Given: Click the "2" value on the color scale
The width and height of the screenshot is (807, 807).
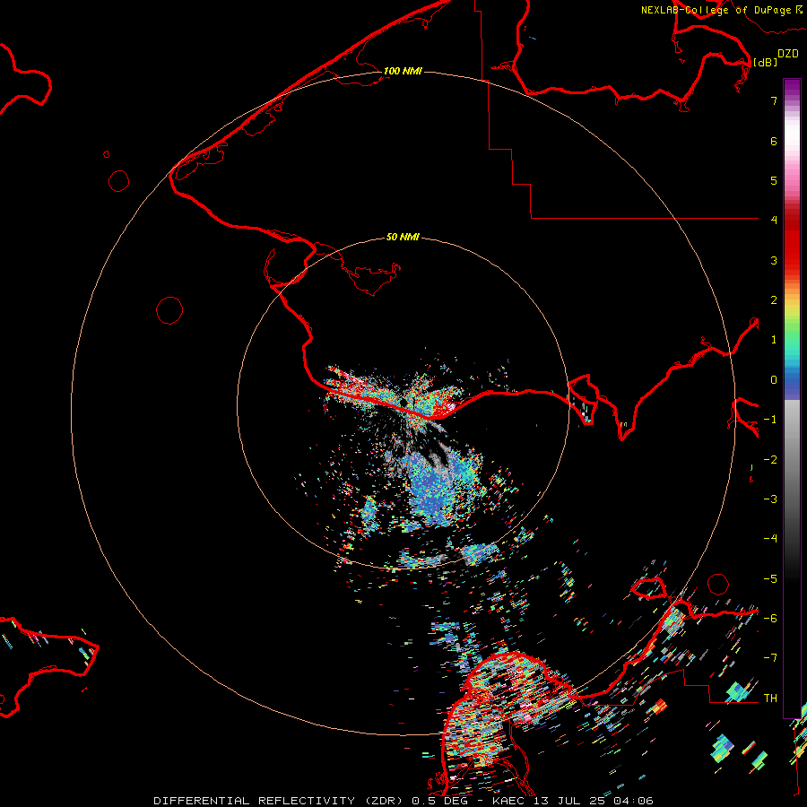Looking at the screenshot, I should (x=774, y=300).
